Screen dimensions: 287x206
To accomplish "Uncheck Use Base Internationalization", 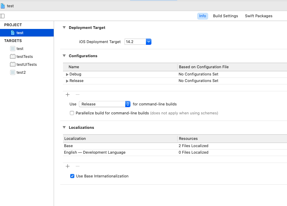I will 72,176.
